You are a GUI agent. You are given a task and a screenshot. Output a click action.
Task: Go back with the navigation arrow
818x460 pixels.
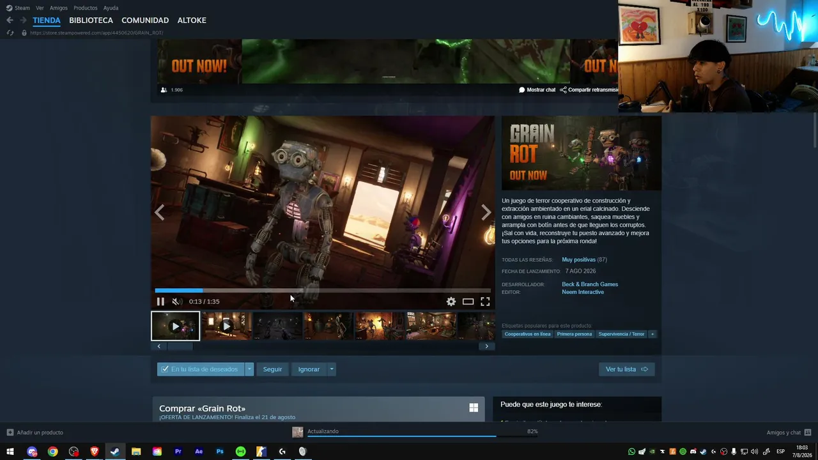click(10, 20)
